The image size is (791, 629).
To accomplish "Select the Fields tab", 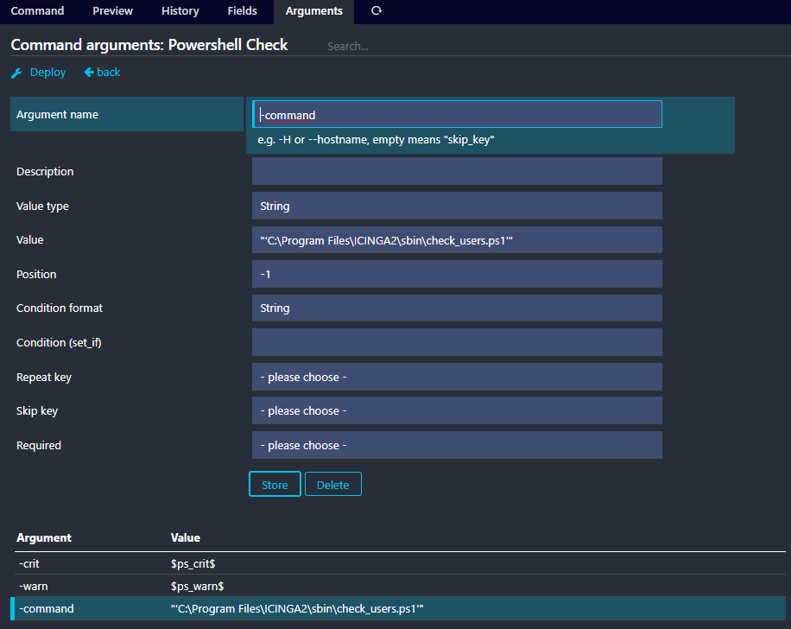I will point(242,11).
